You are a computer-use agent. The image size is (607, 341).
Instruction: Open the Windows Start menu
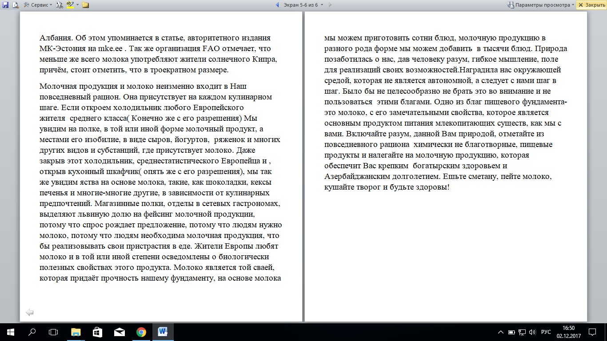pyautogui.click(x=11, y=332)
